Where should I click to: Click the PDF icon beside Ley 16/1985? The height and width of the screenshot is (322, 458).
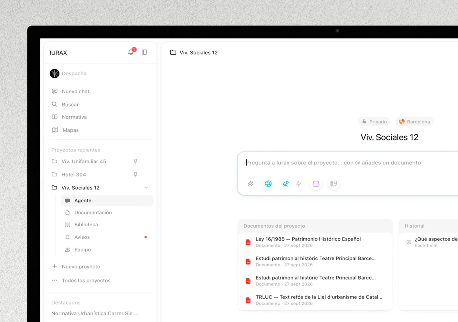pos(248,242)
